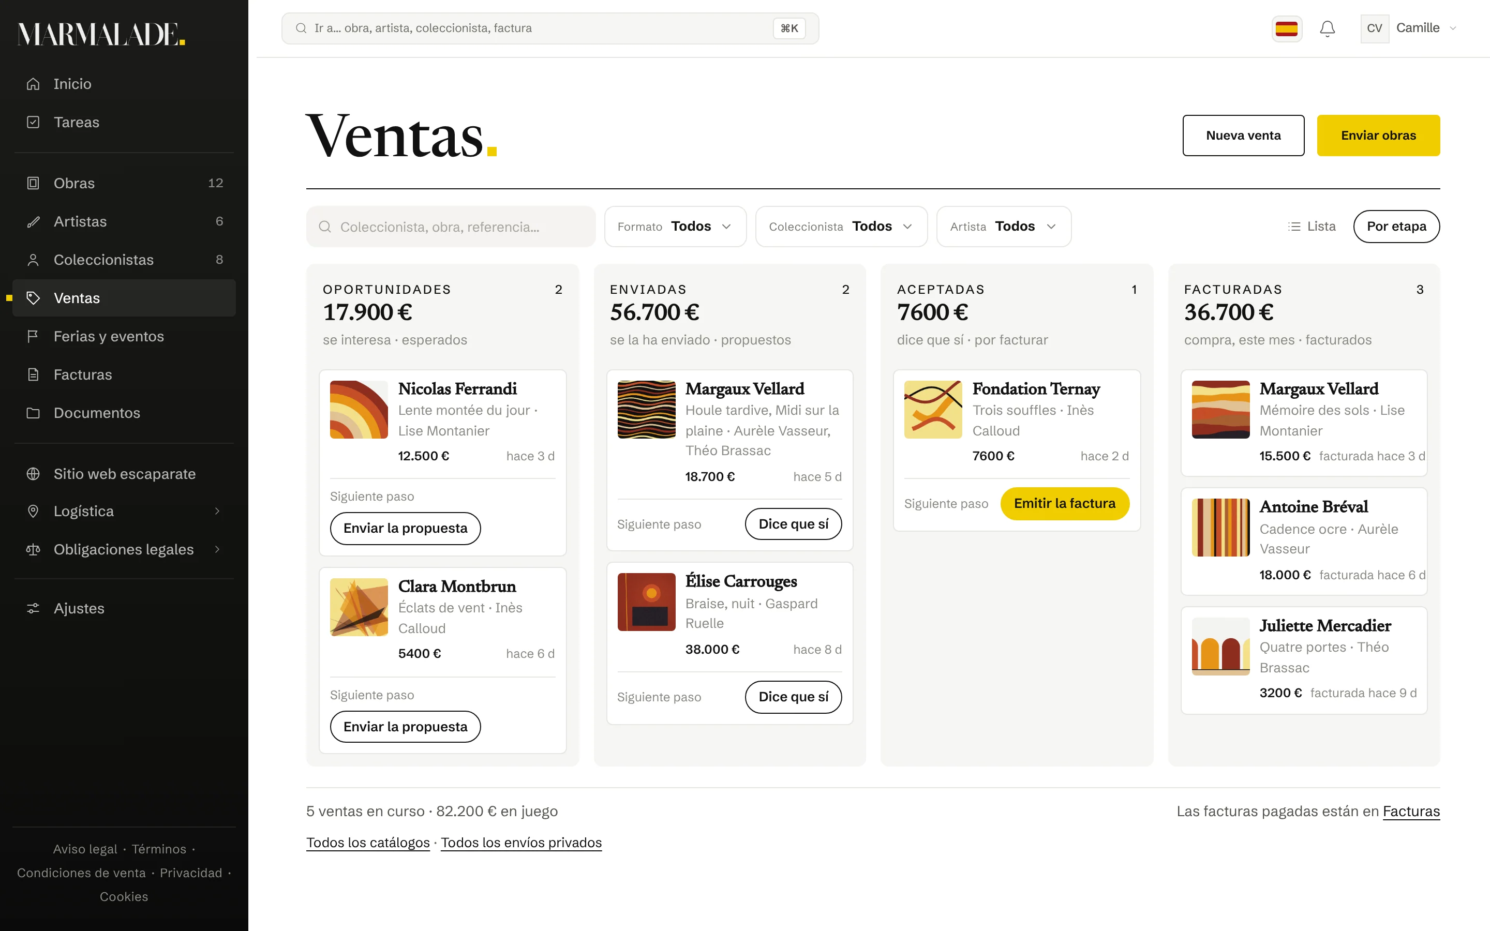
Task: Open Inicio via the home icon
Action: point(33,84)
